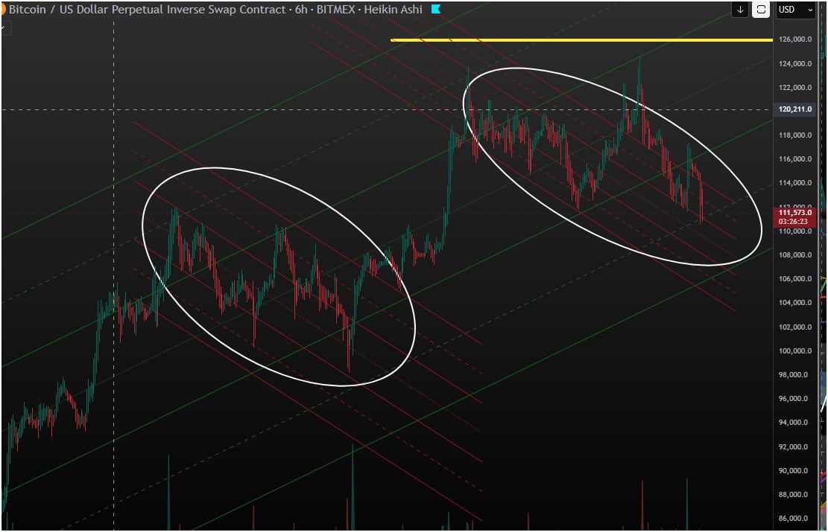Click the 114,000.0 price scale label
The image size is (828, 532).
(x=794, y=183)
